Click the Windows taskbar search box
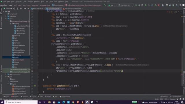This screenshot has width=185, height=104. 21,102
